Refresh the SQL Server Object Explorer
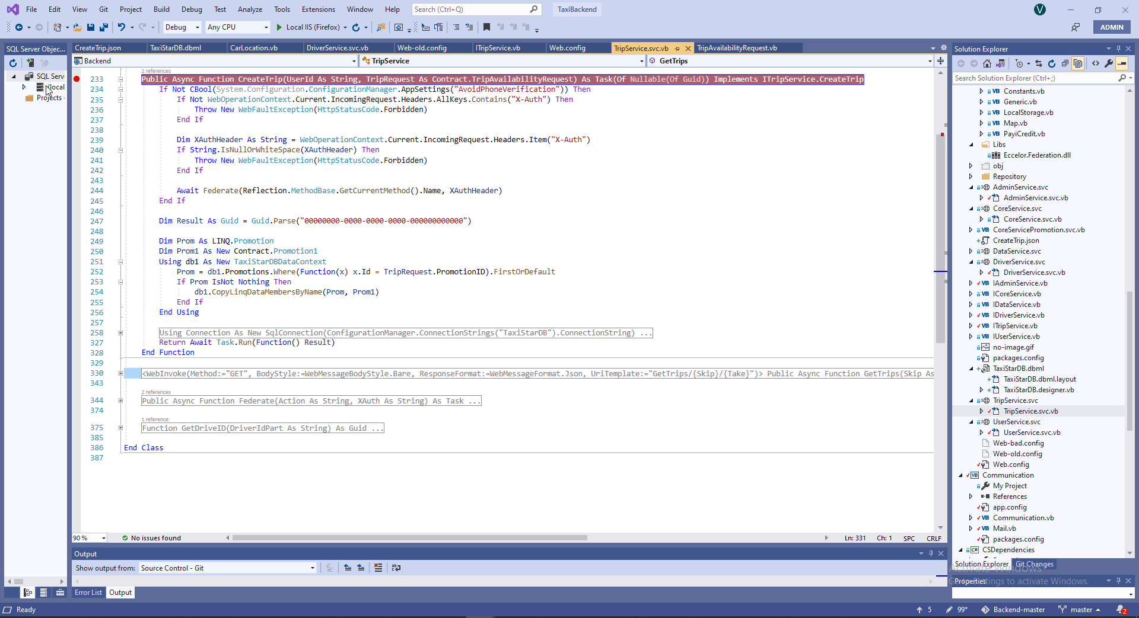The image size is (1139, 618). tap(13, 63)
